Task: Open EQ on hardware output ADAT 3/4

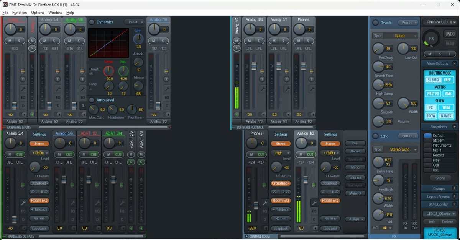Action: pos(122,211)
